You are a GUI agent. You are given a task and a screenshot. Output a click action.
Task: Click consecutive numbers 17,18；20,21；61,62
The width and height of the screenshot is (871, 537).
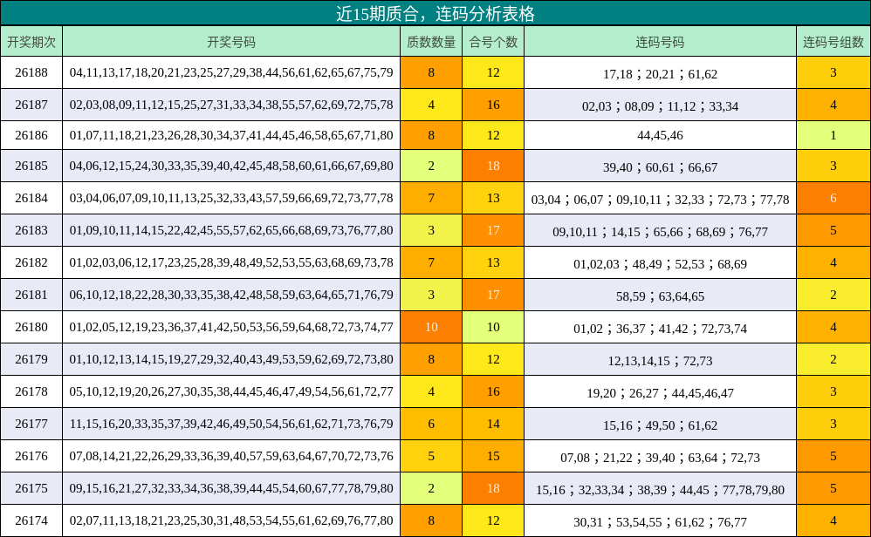660,74
